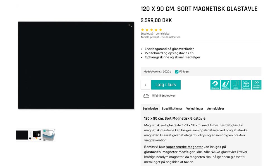The width and height of the screenshot is (268, 166).
Task: Show the Anmeldelser tab
Action: click(x=216, y=108)
